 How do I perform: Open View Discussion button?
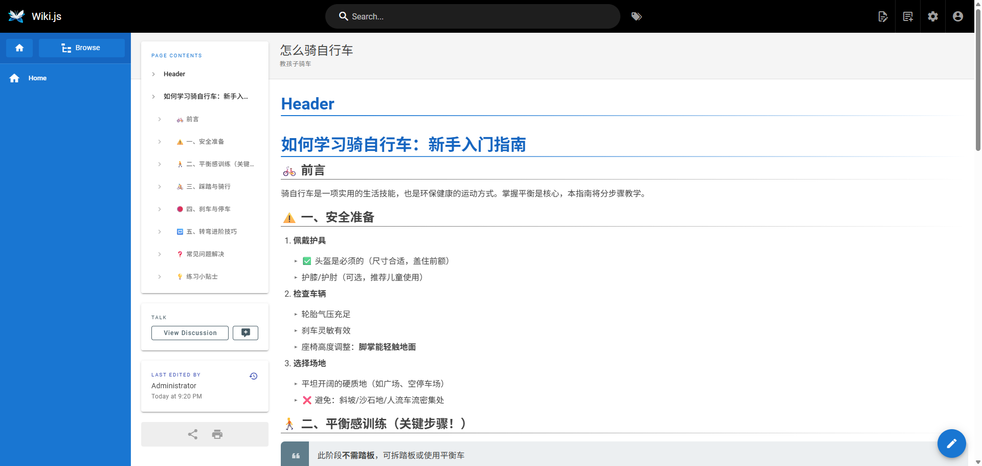(x=190, y=333)
